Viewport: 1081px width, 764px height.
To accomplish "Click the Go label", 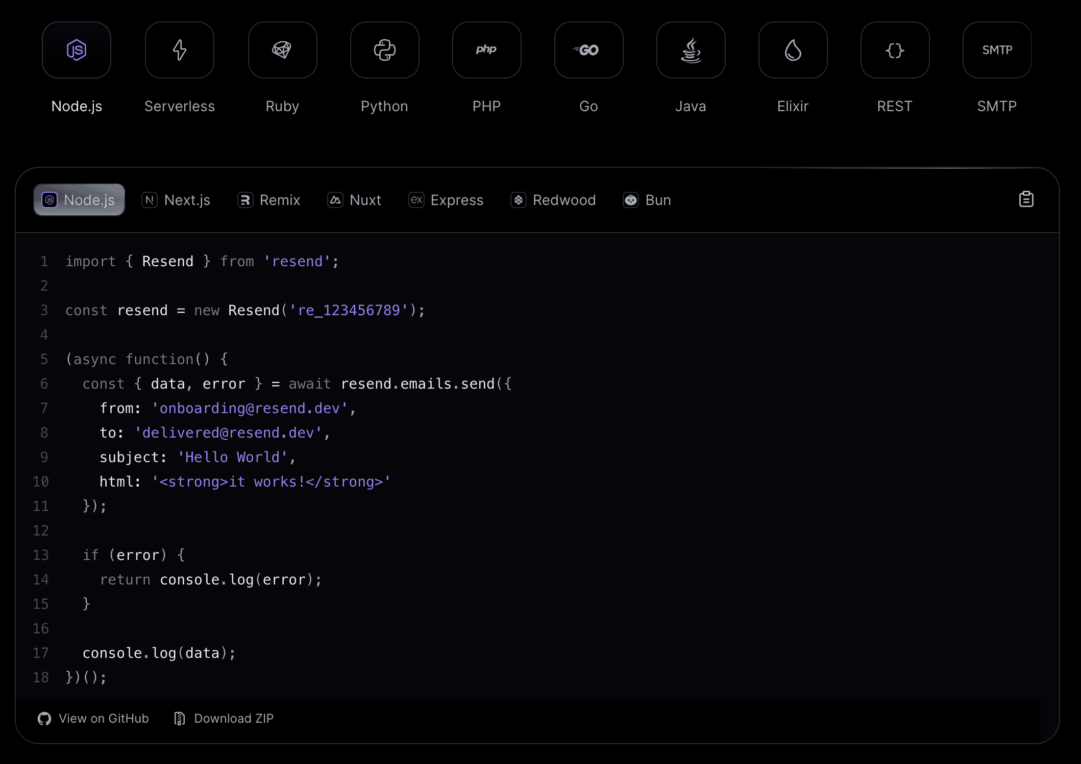I will 589,106.
